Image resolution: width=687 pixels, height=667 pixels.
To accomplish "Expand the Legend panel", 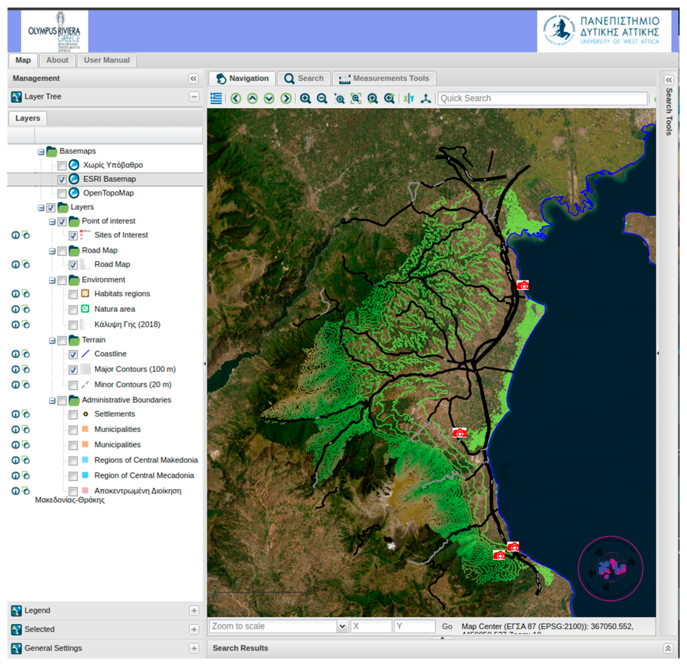I will (194, 611).
